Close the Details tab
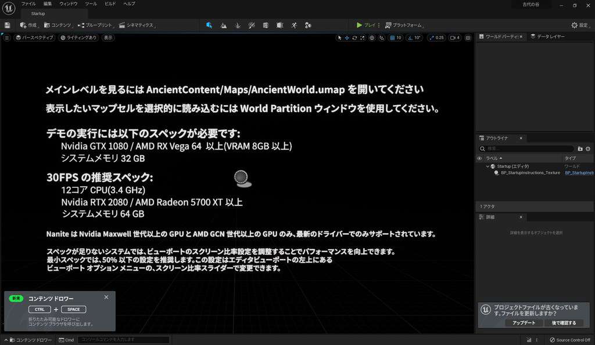595x345 pixels. click(x=521, y=217)
